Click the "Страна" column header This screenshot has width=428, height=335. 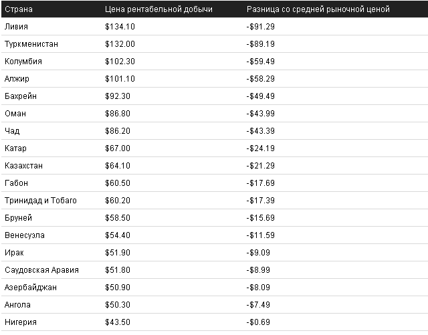coord(18,10)
